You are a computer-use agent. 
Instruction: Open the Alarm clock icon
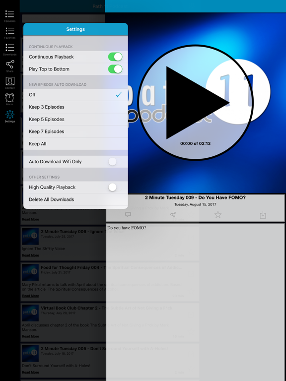[10, 99]
